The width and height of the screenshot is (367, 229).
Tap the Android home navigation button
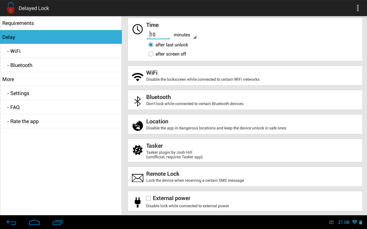click(34, 222)
